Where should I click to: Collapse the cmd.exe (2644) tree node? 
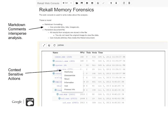click(x=57, y=94)
